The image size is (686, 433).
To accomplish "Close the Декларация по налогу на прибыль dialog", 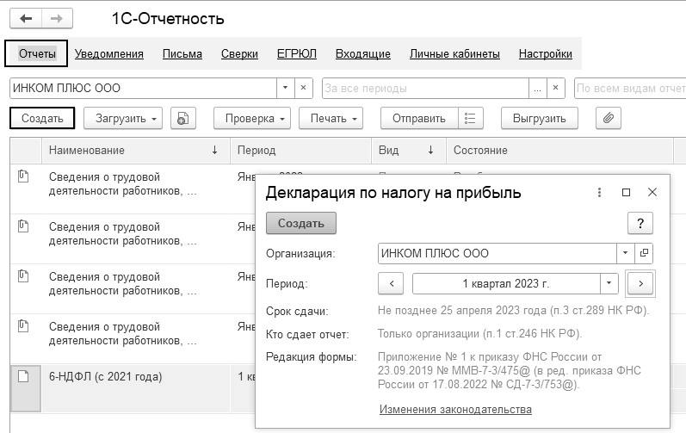I will click(x=652, y=192).
